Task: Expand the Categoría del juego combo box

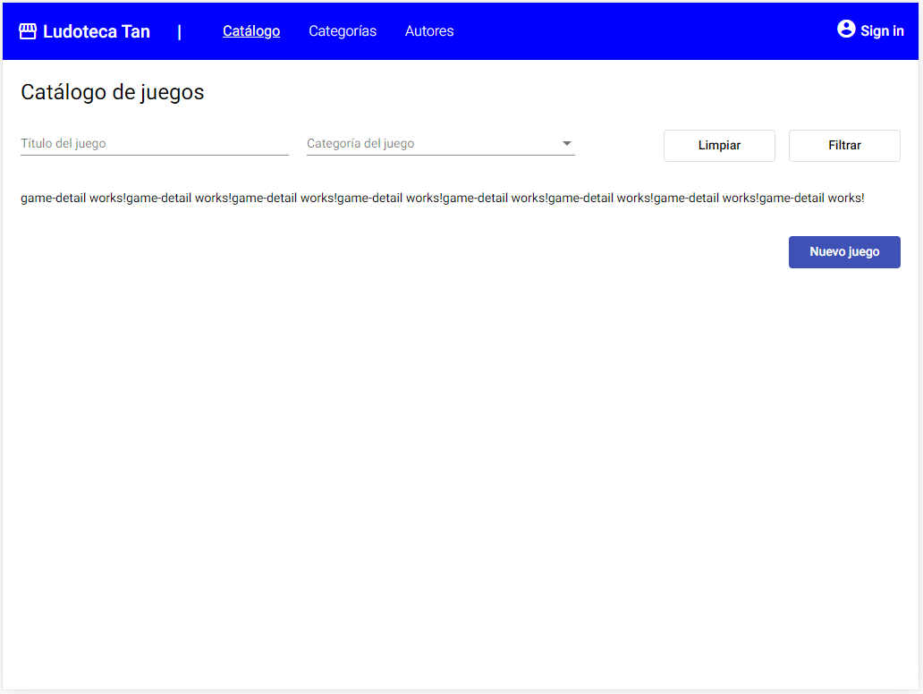Action: [x=438, y=143]
